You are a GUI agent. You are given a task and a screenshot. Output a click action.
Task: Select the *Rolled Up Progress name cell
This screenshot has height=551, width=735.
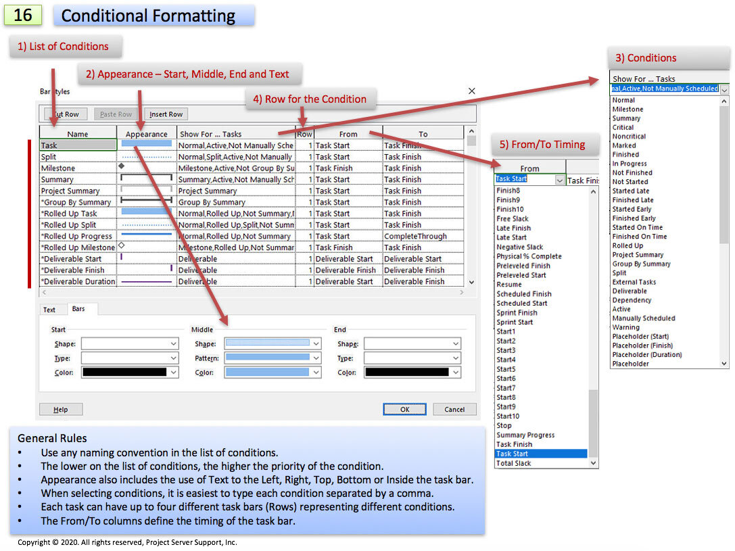78,236
